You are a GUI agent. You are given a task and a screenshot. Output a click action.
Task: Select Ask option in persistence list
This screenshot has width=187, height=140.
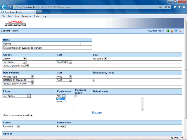(61, 99)
